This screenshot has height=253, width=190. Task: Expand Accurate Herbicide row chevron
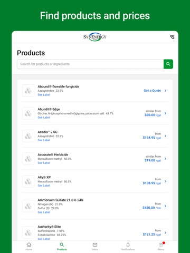165,159
